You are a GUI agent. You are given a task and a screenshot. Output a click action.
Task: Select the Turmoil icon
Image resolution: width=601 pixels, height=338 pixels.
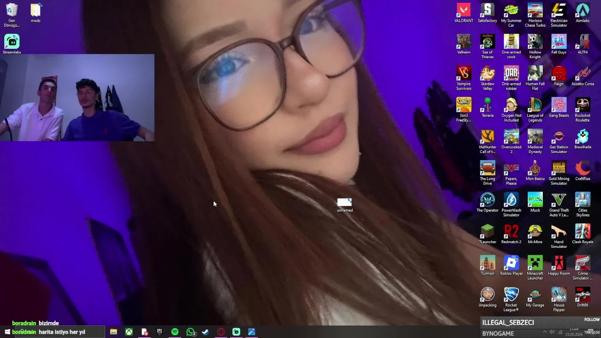coord(487,265)
